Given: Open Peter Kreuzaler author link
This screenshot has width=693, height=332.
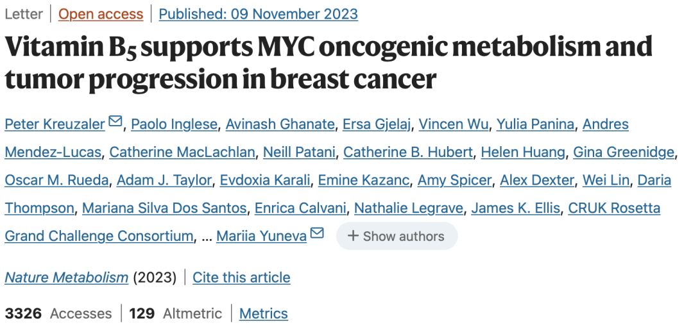Looking at the screenshot, I should tap(55, 124).
